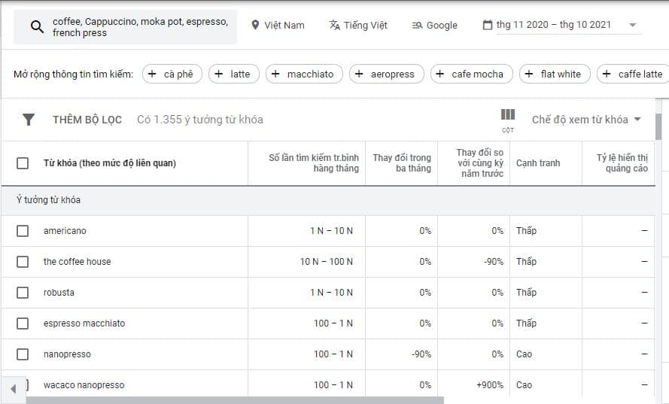The height and width of the screenshot is (404, 669).
Task: Add the flat white suggestion label
Action: [x=555, y=74]
